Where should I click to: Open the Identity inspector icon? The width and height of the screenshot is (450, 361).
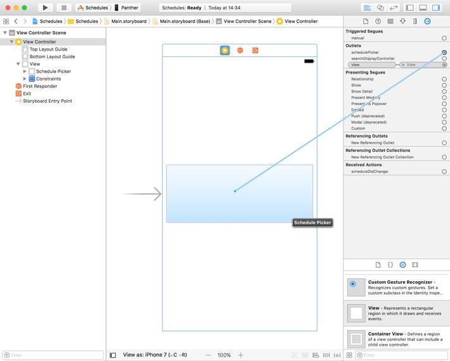pos(390,21)
